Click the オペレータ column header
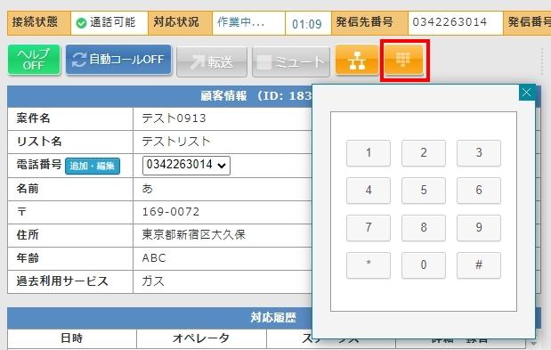551x350 pixels. pyautogui.click(x=201, y=338)
